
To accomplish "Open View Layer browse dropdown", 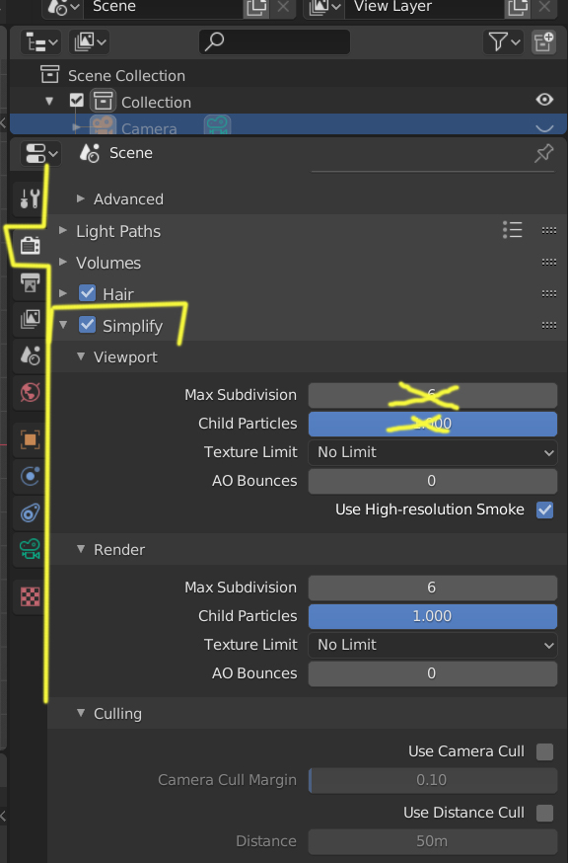I will point(324,8).
